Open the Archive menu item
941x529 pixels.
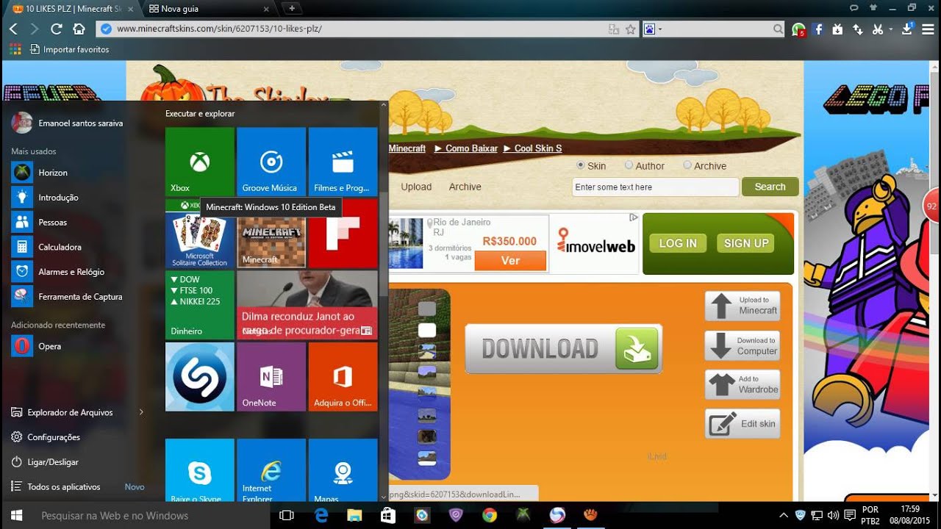tap(465, 187)
